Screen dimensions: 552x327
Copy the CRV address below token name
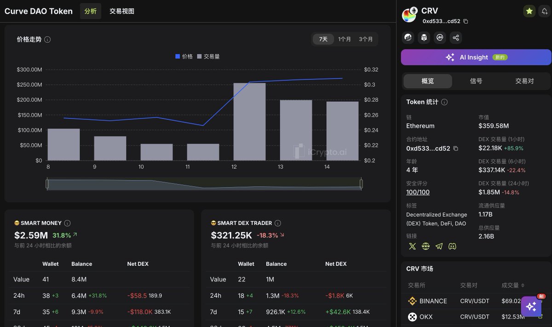click(x=466, y=21)
